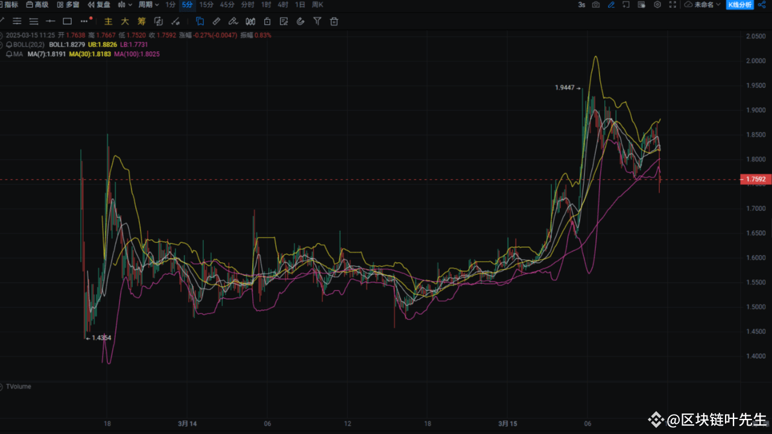The image size is (772, 434).
Task: Click the 3月14 date axis label
Action: 188,424
